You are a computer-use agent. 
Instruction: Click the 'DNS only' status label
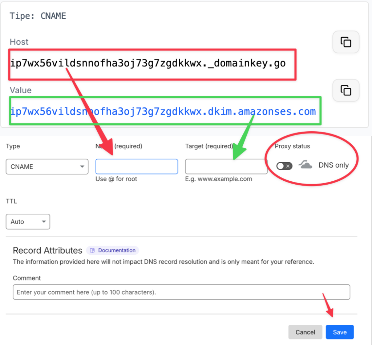333,165
